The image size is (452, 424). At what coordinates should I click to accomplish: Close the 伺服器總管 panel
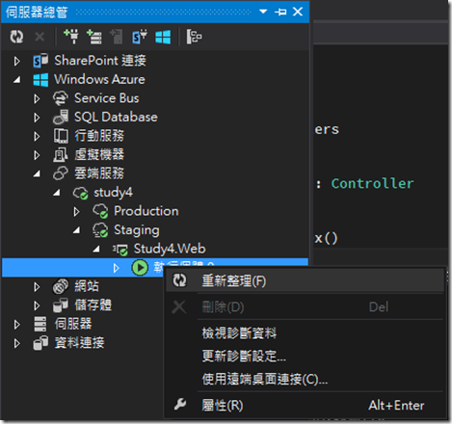(298, 12)
